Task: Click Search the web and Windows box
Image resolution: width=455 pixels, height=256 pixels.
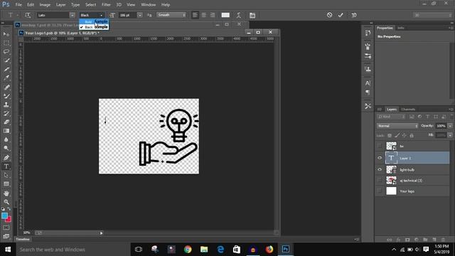Action: [x=73, y=250]
